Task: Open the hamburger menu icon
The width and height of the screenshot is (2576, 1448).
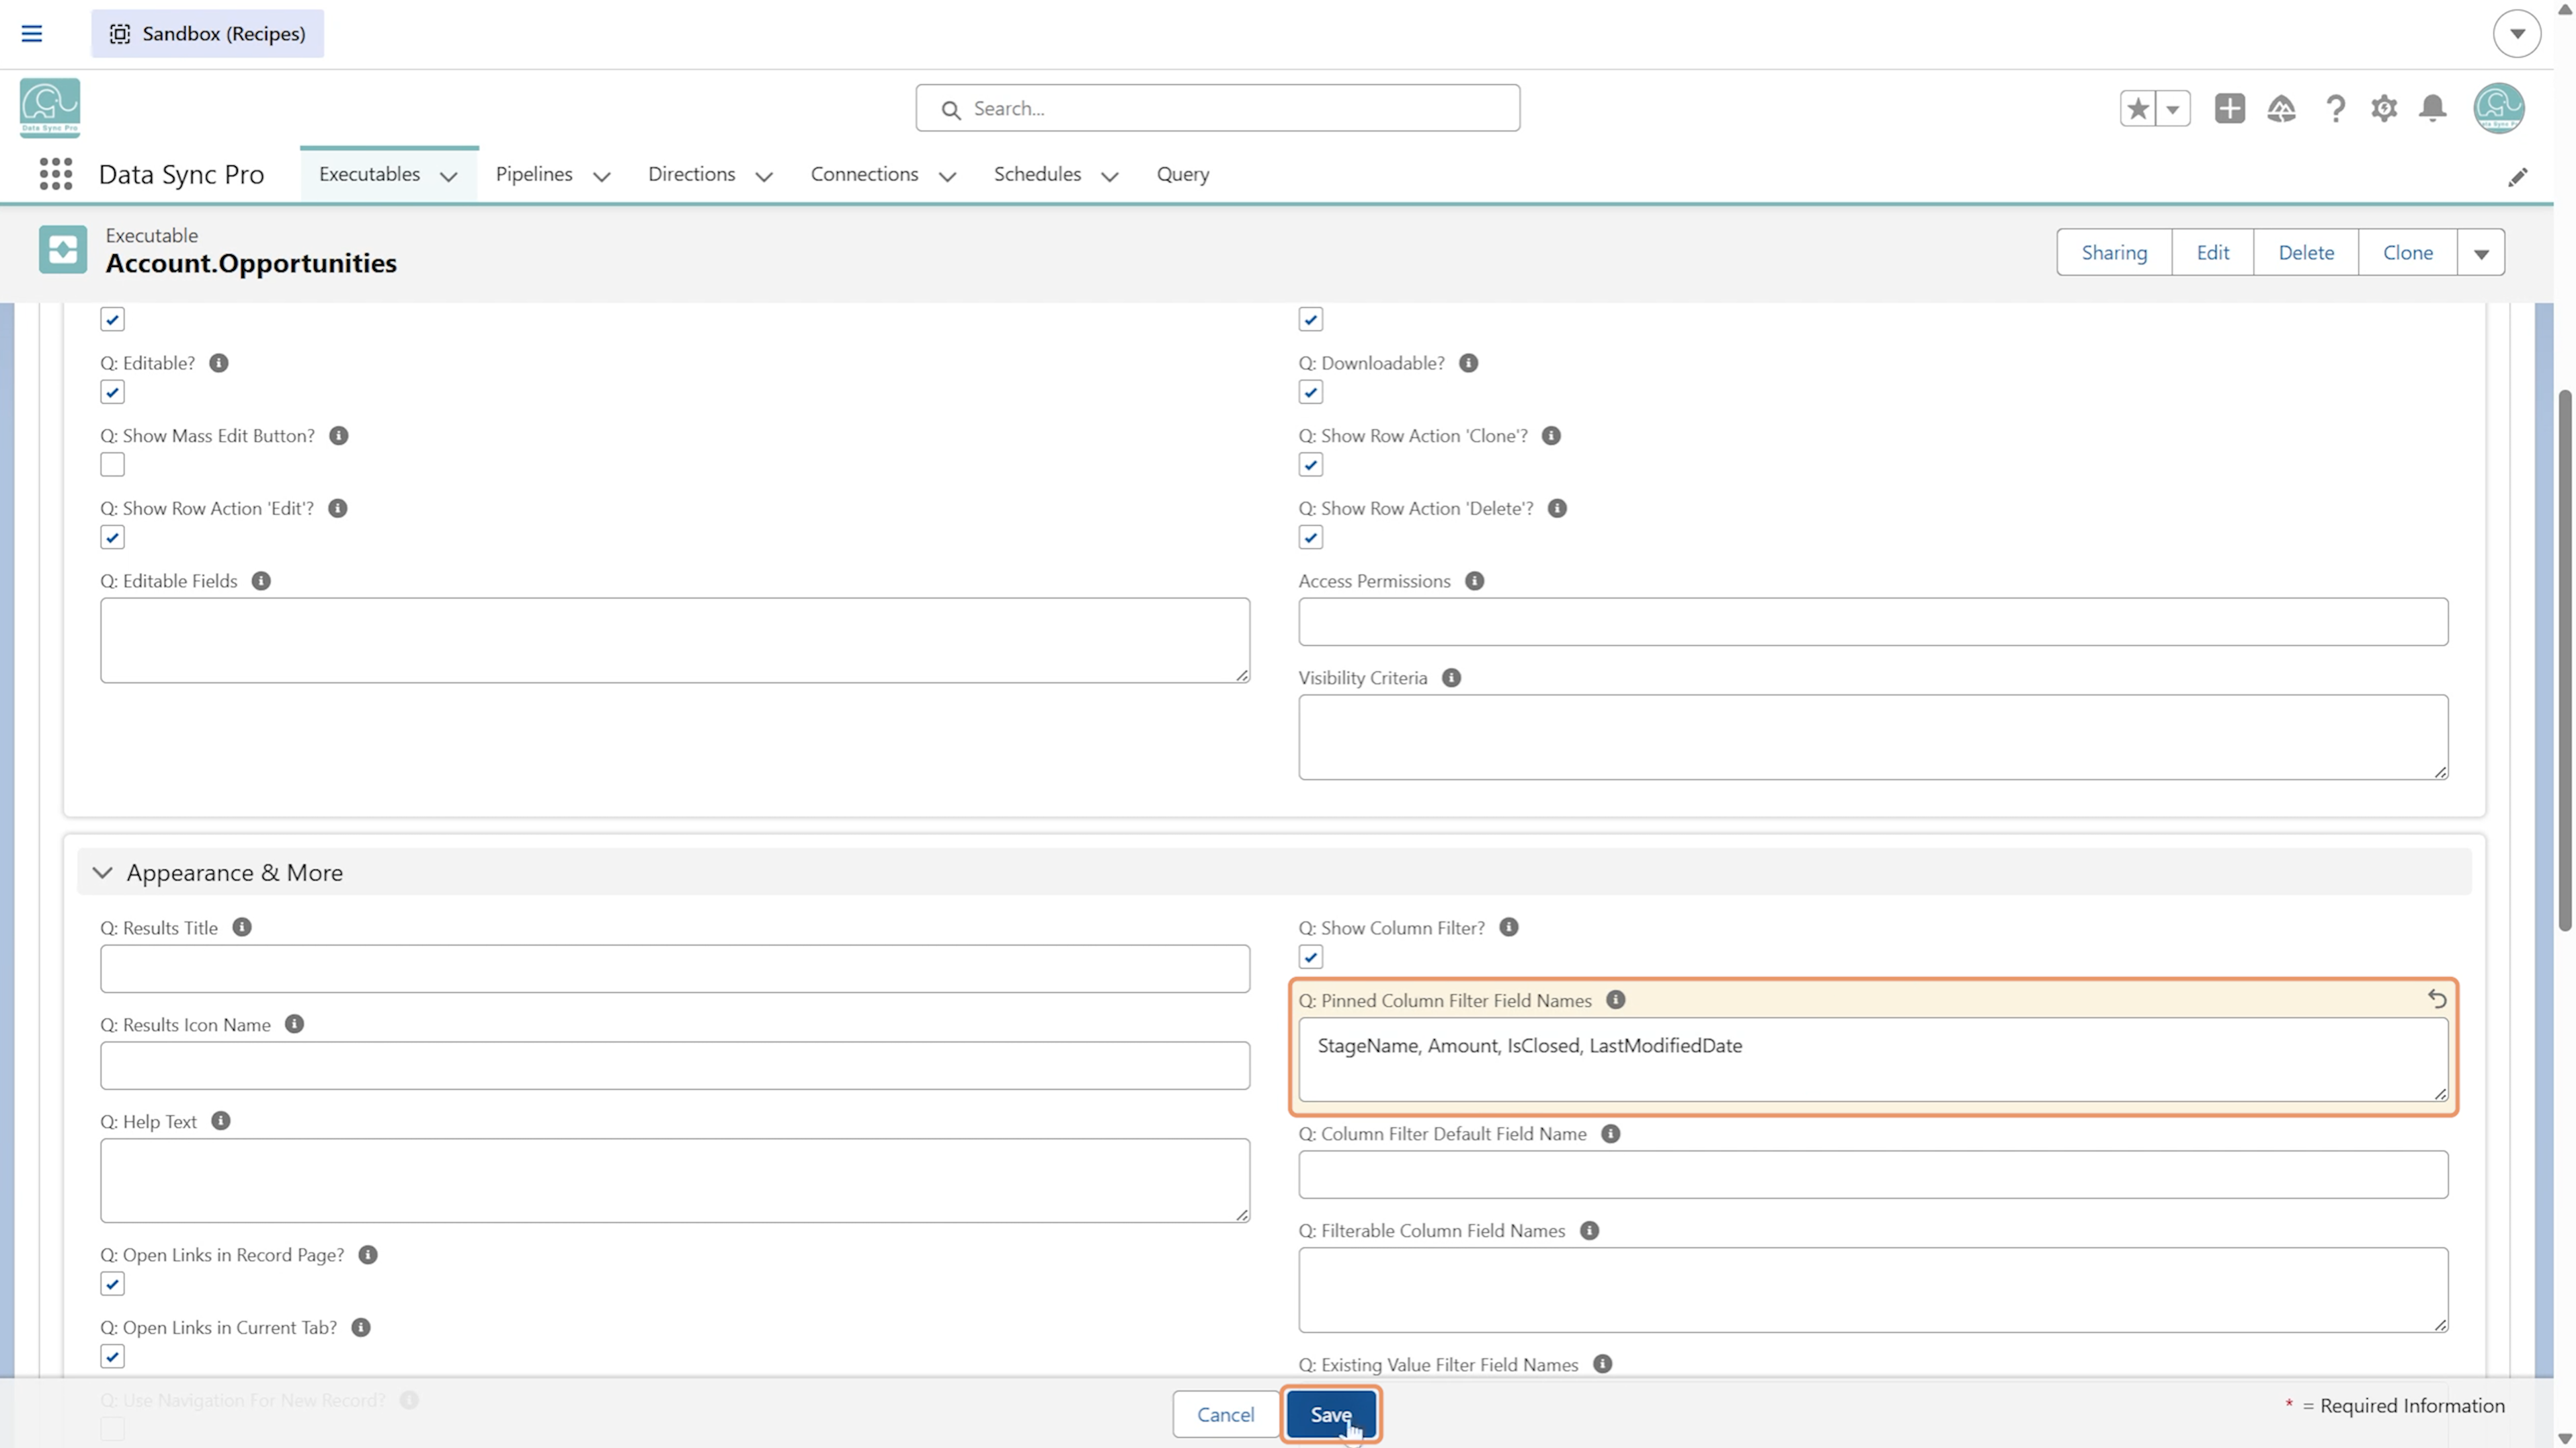Action: [32, 33]
